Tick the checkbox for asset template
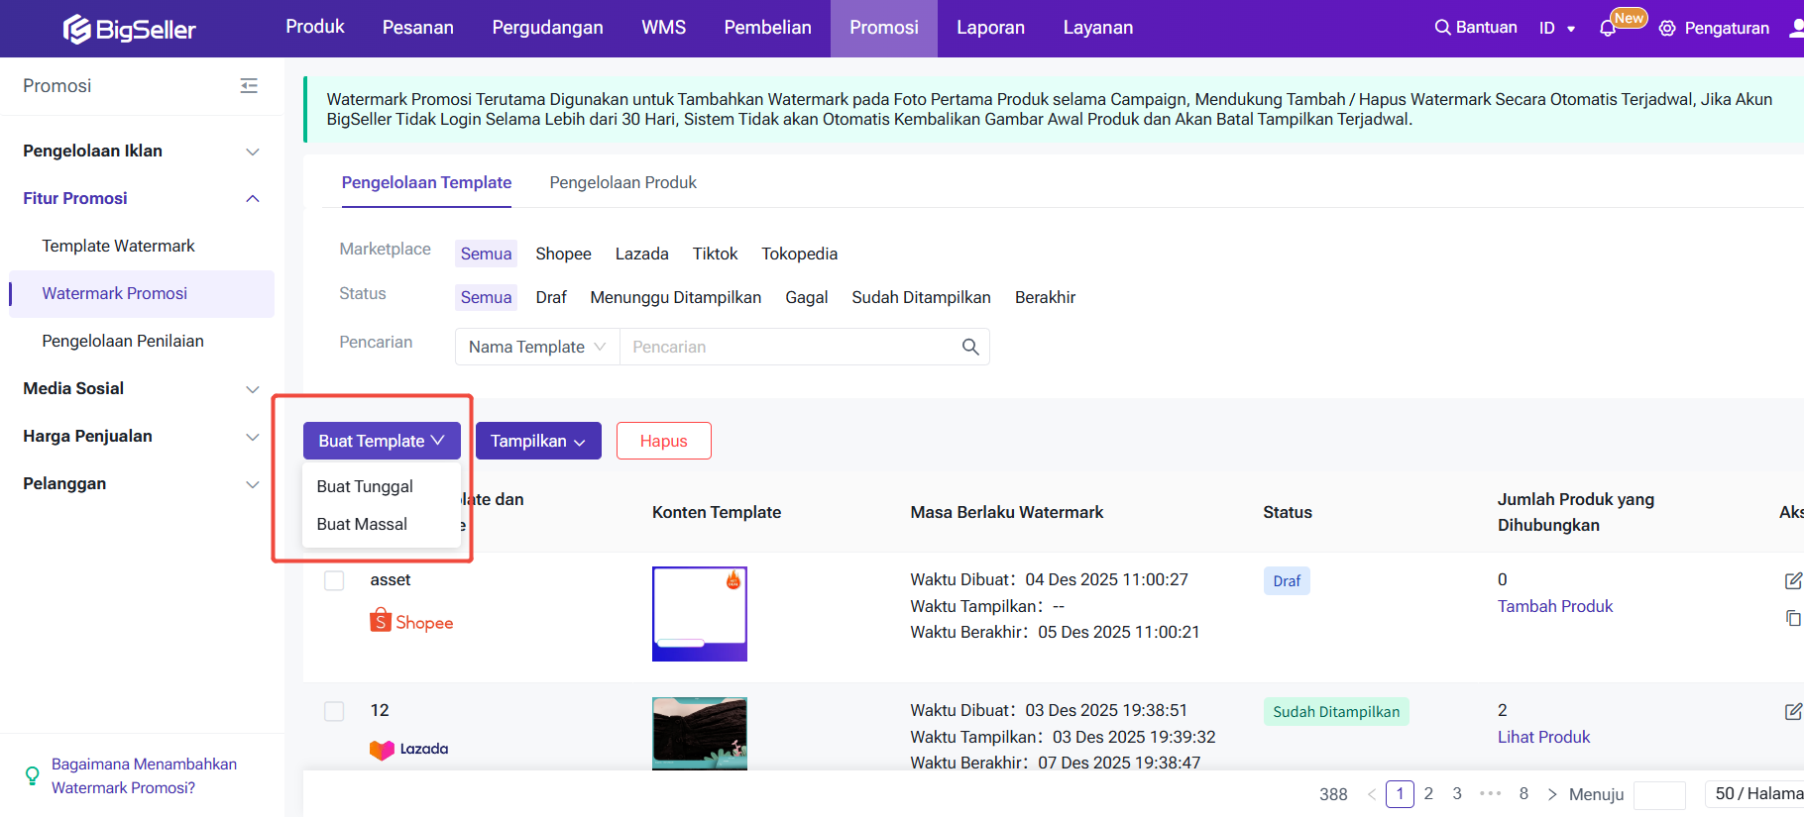The image size is (1804, 817). (334, 580)
